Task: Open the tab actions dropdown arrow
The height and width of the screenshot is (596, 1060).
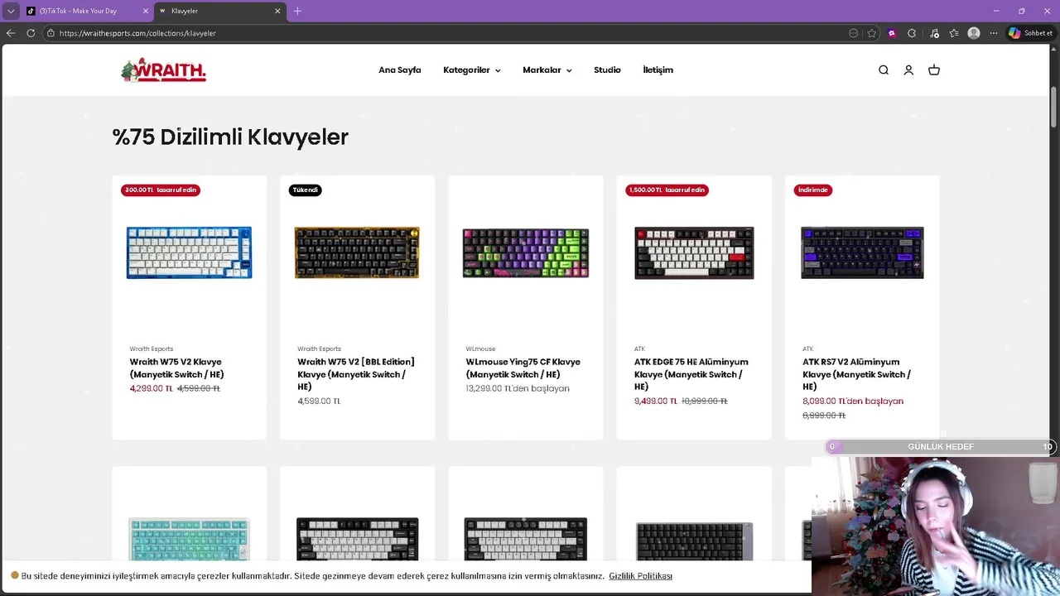Action: [x=11, y=11]
